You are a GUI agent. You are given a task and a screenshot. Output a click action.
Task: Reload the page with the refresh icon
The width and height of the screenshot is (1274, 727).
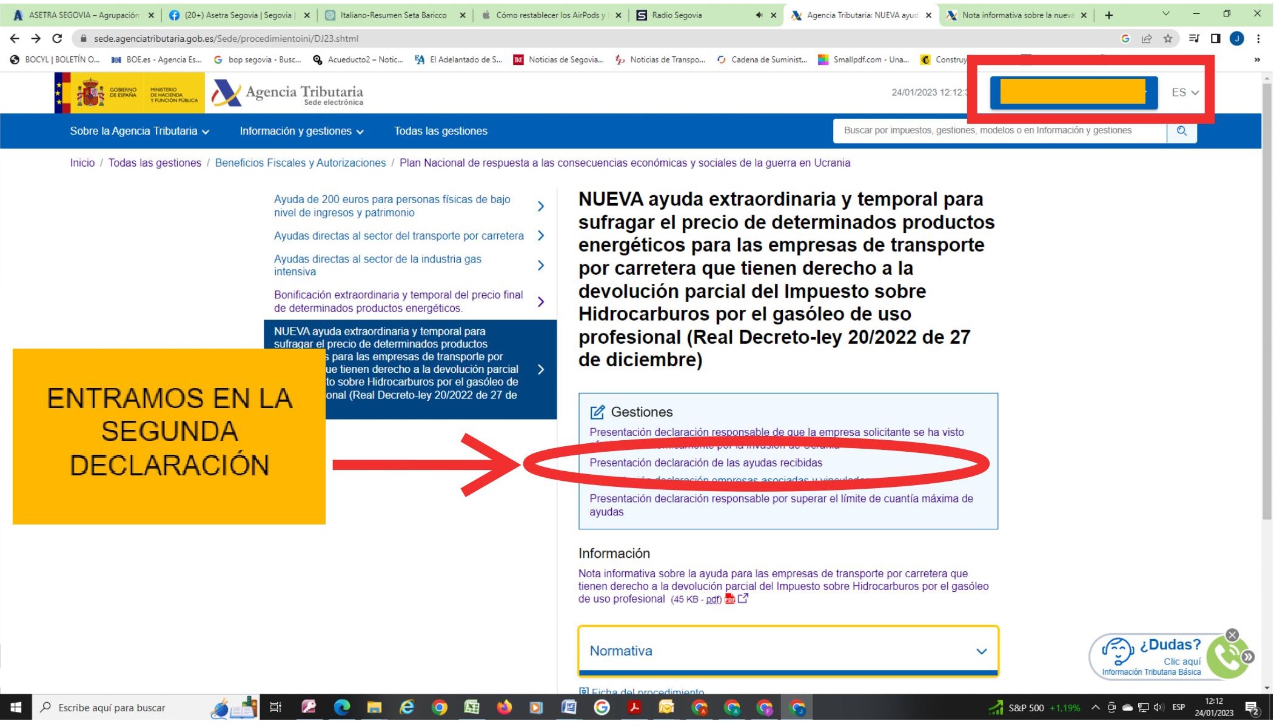(57, 38)
